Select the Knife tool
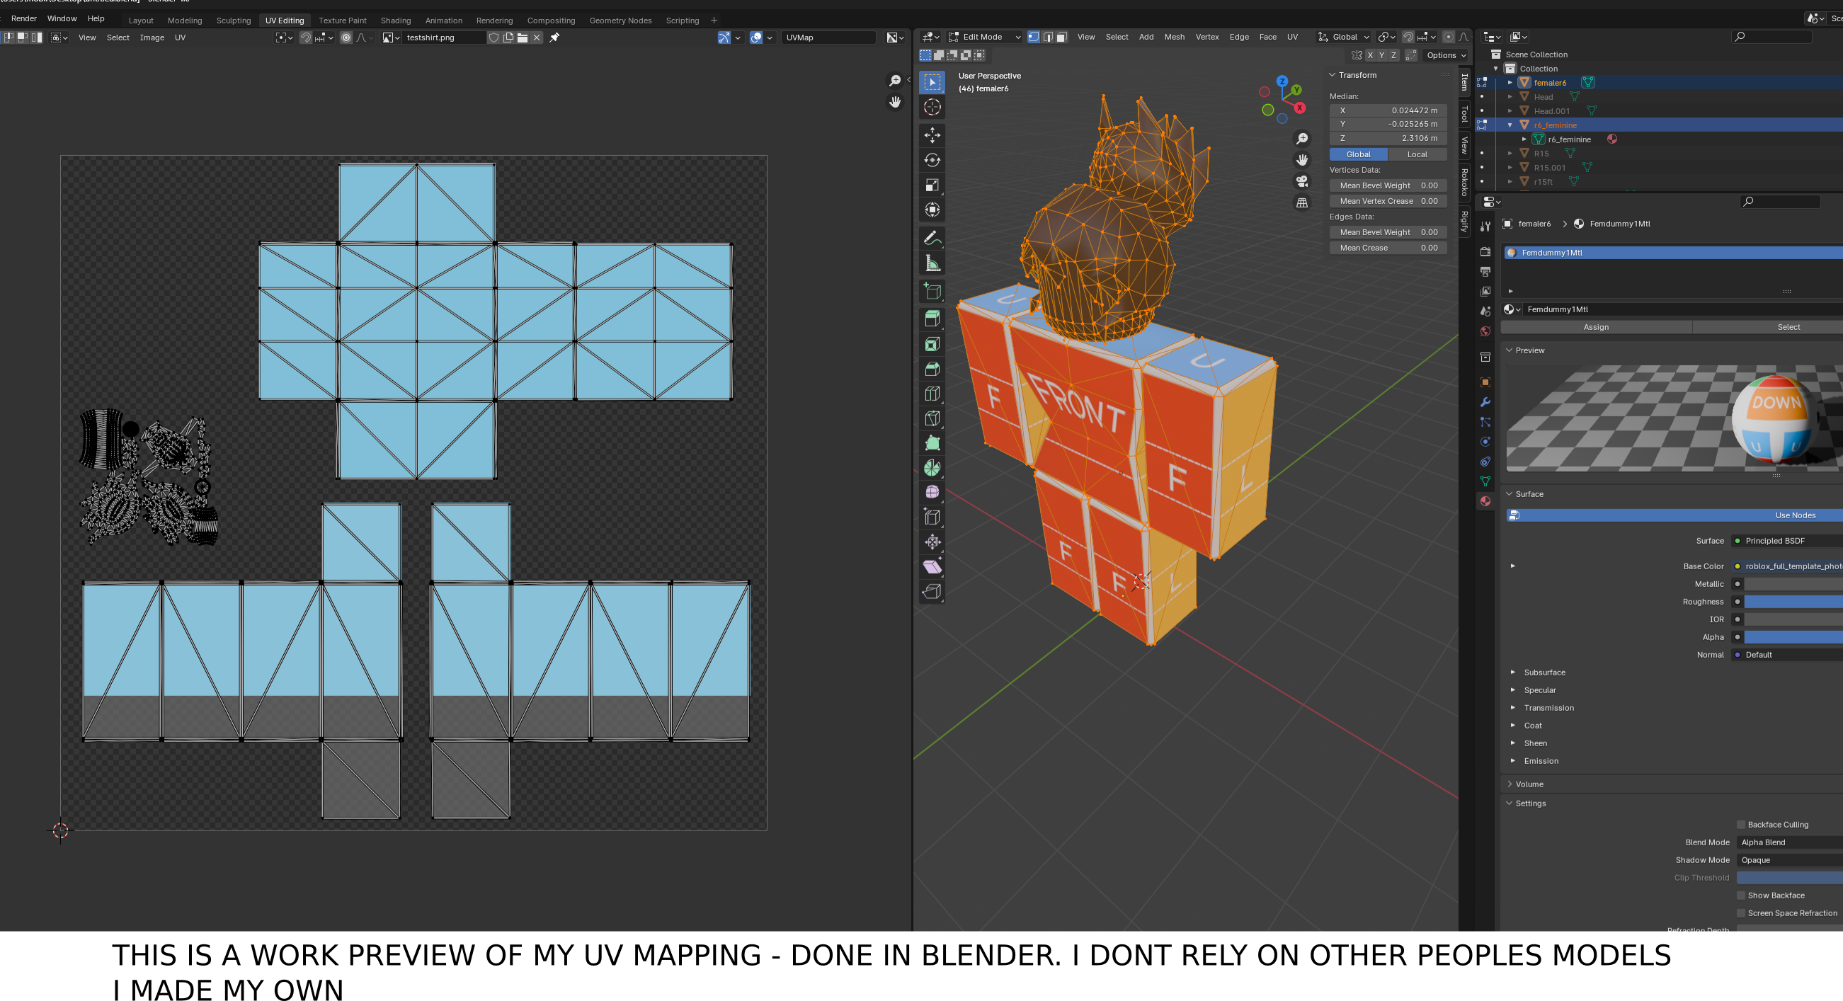Image resolution: width=1843 pixels, height=1001 pixels. pyautogui.click(x=932, y=418)
